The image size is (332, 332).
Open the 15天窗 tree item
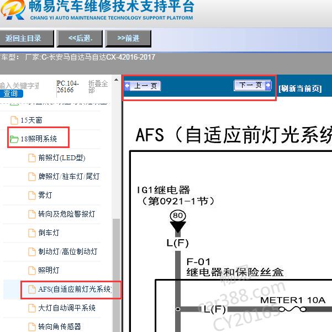pyautogui.click(x=31, y=120)
